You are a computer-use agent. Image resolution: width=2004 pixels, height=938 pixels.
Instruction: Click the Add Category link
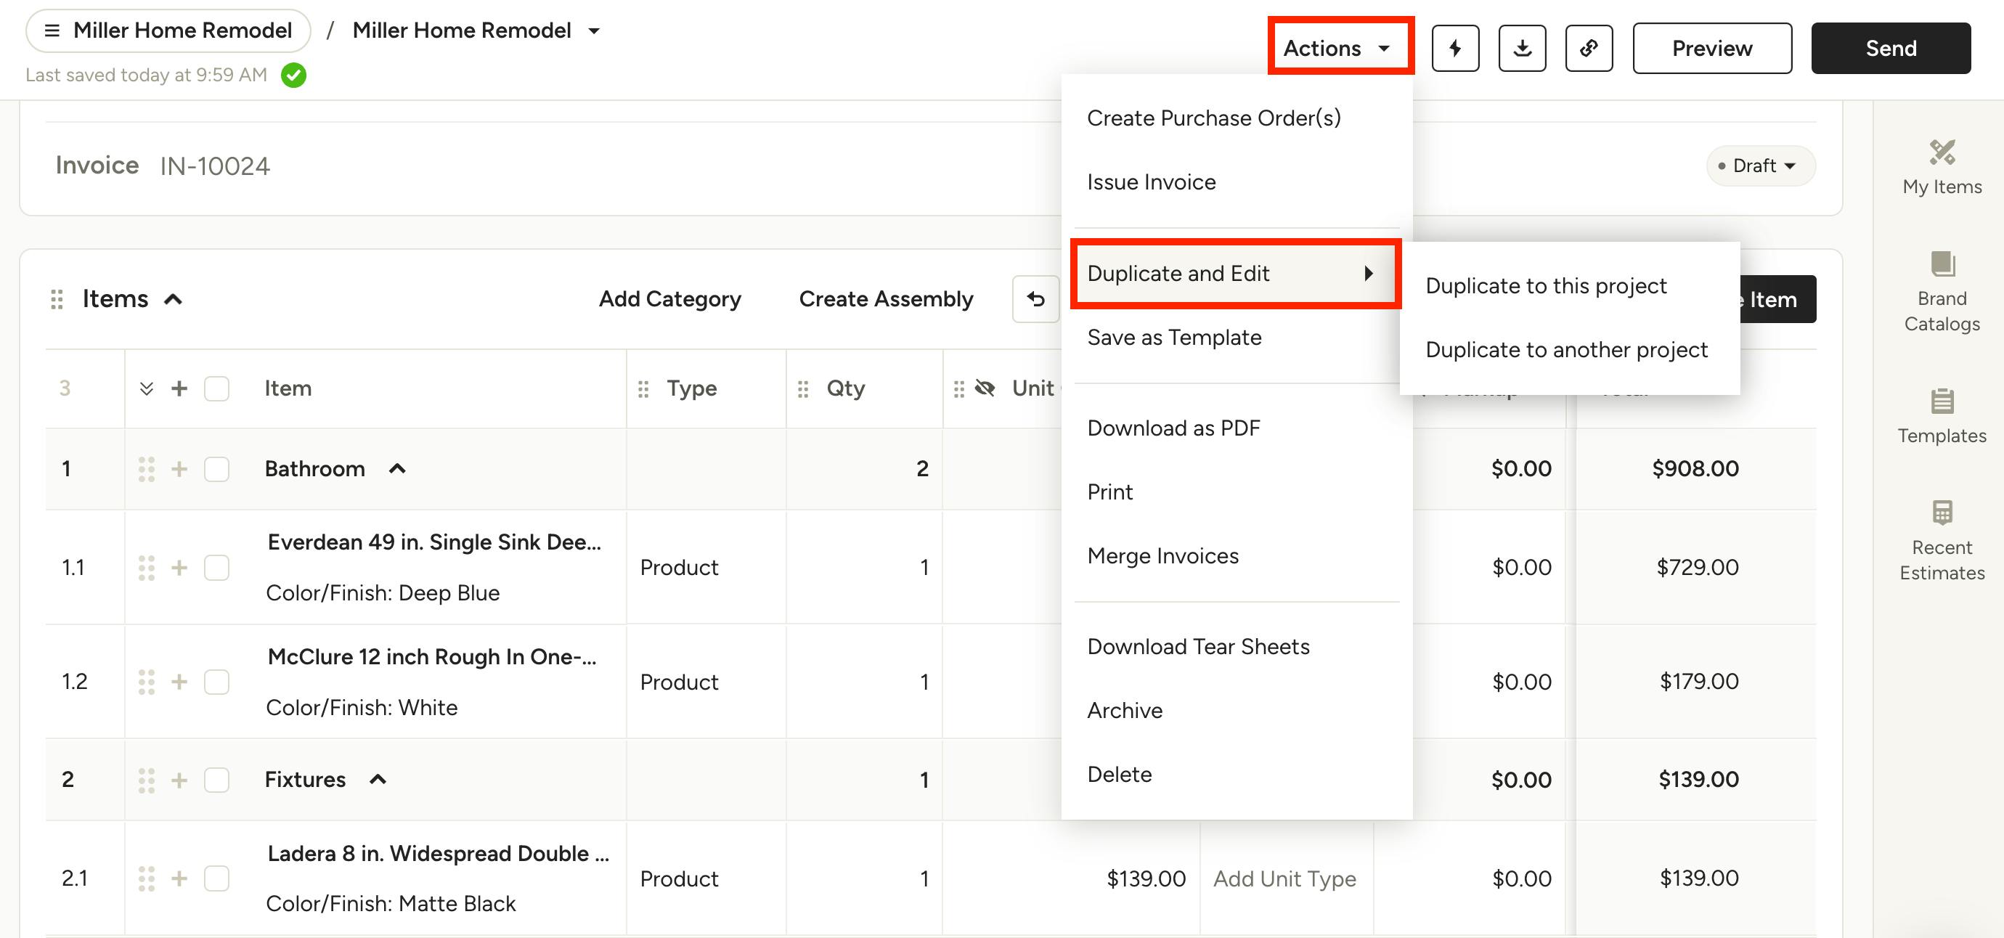click(x=669, y=298)
